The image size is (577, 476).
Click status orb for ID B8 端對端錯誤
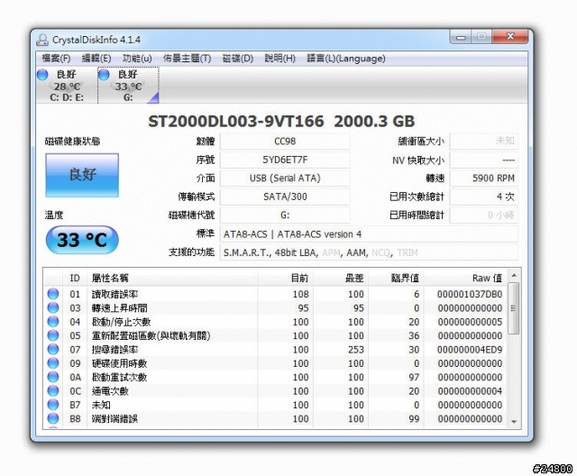(x=53, y=418)
